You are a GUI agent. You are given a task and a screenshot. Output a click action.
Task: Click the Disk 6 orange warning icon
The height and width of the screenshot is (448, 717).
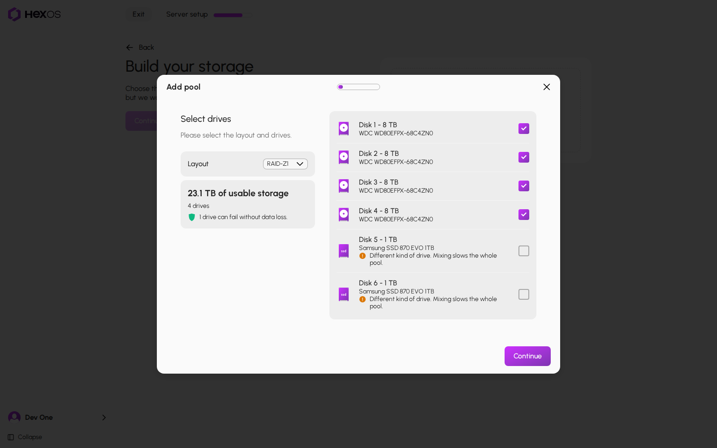(x=363, y=299)
